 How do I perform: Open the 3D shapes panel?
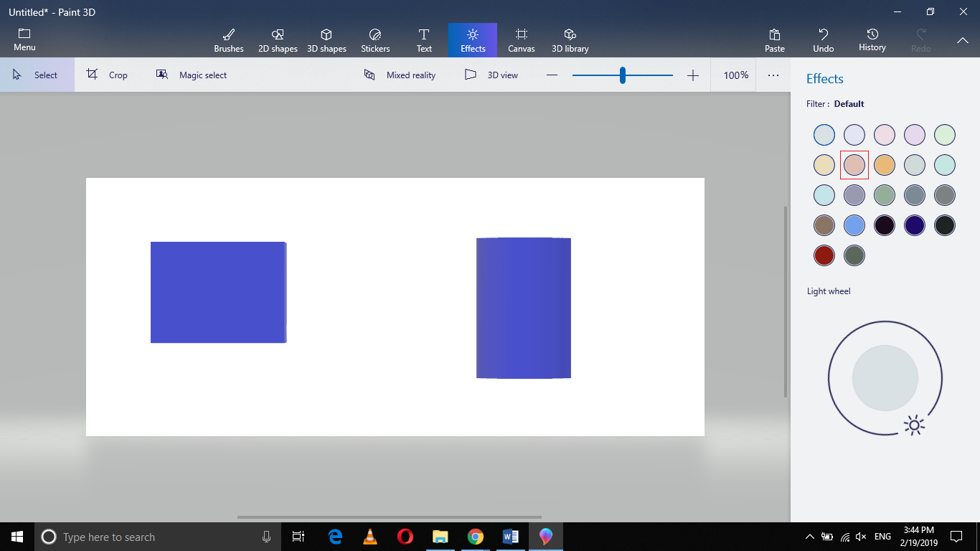point(326,39)
